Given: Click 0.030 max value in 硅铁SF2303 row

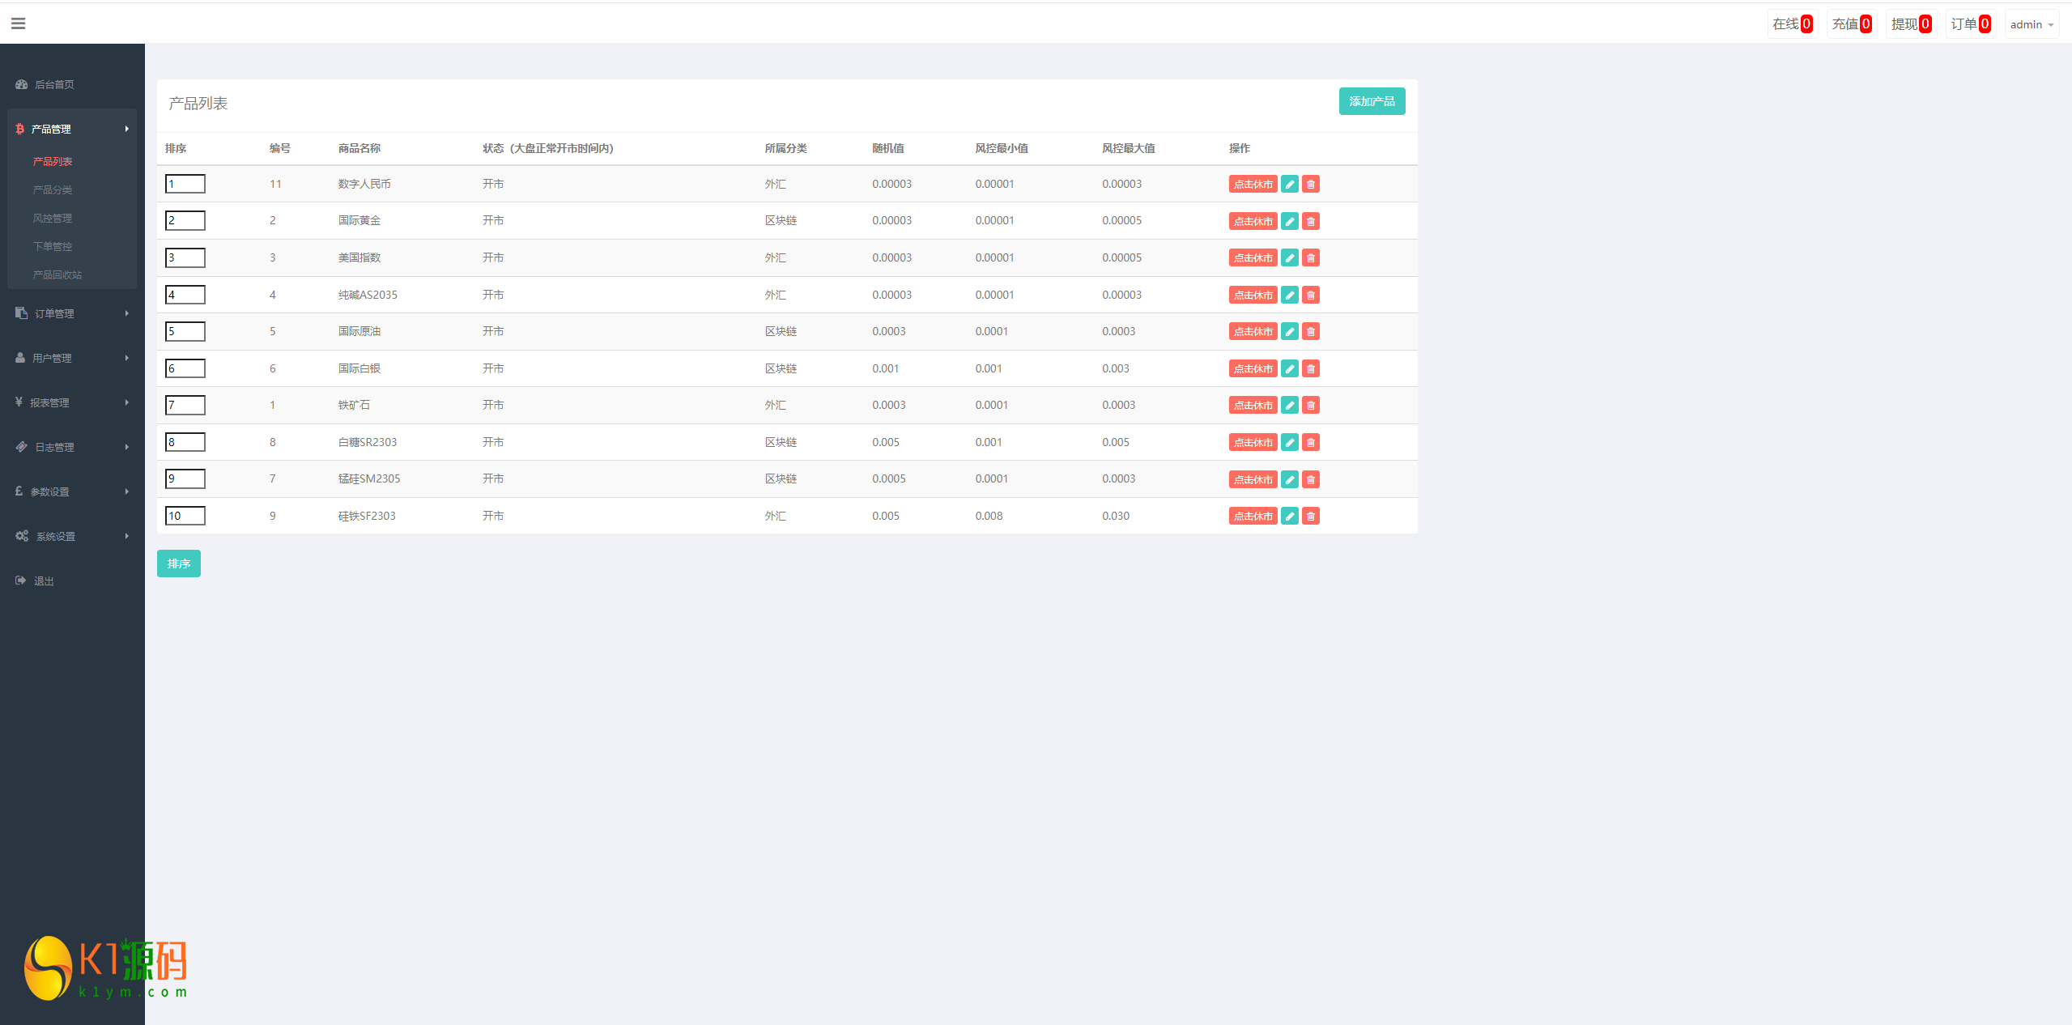Looking at the screenshot, I should point(1116,516).
